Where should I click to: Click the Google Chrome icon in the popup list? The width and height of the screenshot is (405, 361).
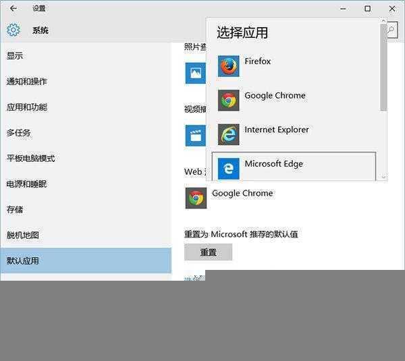(x=228, y=100)
